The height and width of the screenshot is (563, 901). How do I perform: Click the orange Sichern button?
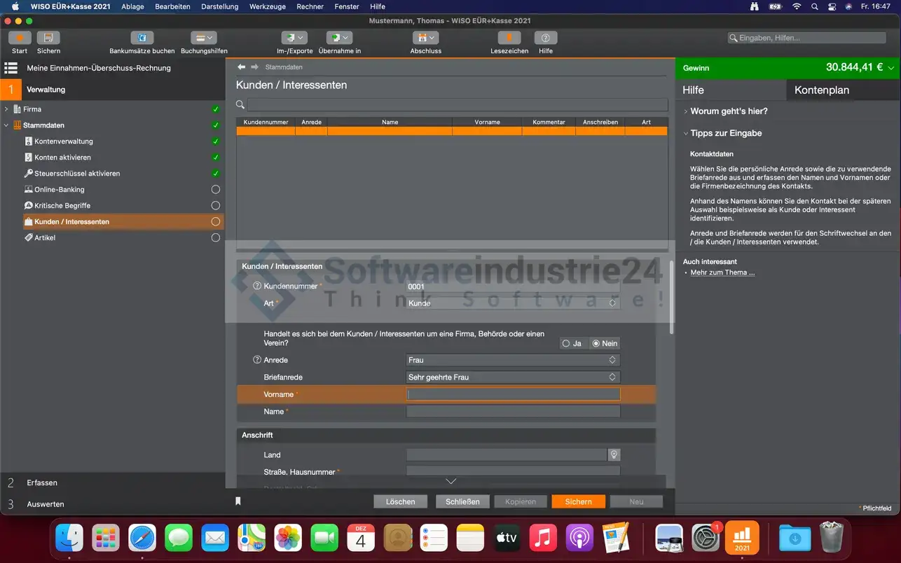click(x=578, y=501)
